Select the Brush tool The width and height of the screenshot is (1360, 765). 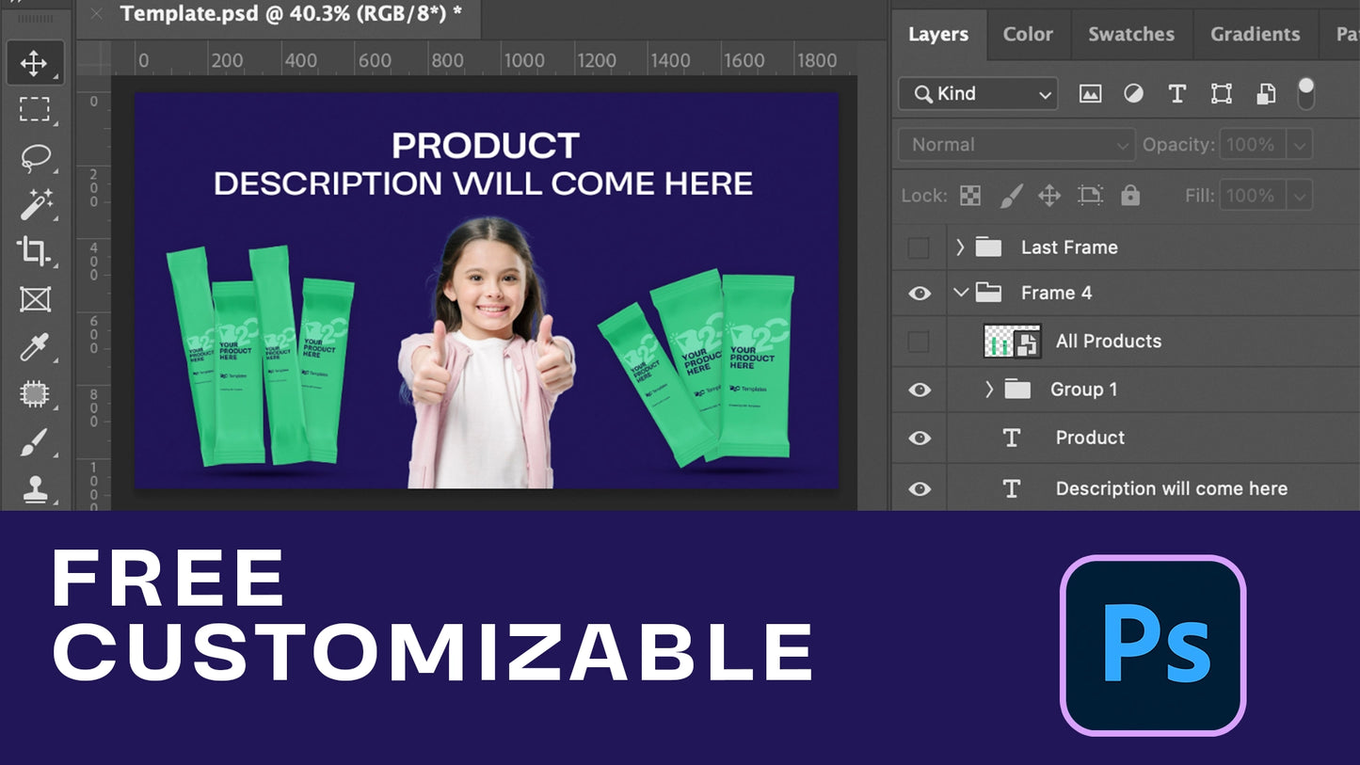(x=35, y=442)
